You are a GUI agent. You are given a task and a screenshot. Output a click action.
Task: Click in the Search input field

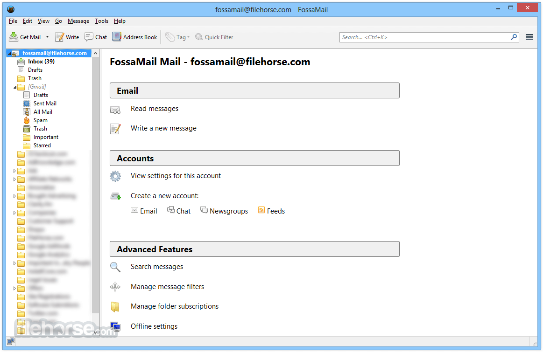coord(425,37)
